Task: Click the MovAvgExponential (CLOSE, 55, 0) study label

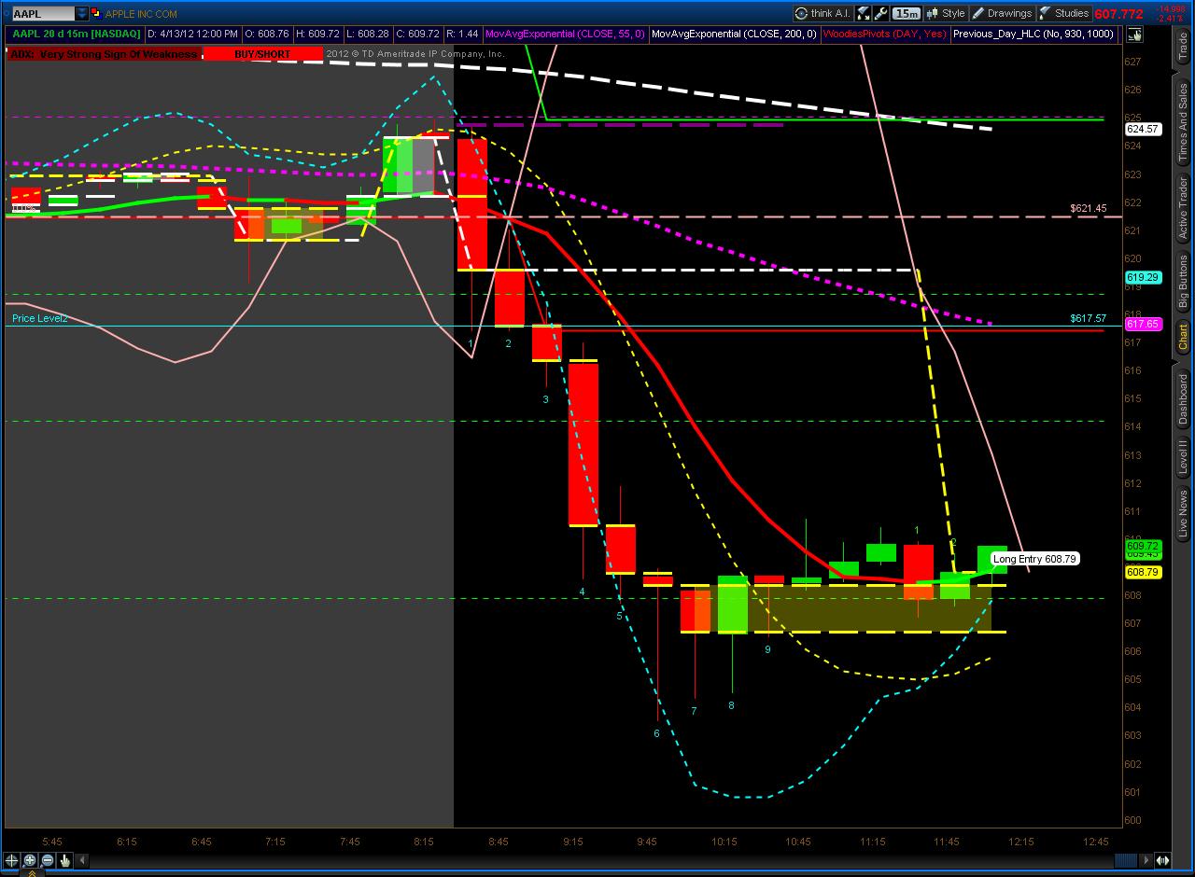Action: tap(565, 35)
